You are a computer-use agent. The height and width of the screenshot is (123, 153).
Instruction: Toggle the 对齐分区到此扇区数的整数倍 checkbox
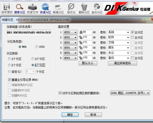coord(60,93)
